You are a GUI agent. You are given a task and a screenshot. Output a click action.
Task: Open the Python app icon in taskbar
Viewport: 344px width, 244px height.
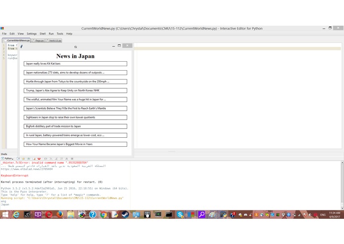click(223, 215)
